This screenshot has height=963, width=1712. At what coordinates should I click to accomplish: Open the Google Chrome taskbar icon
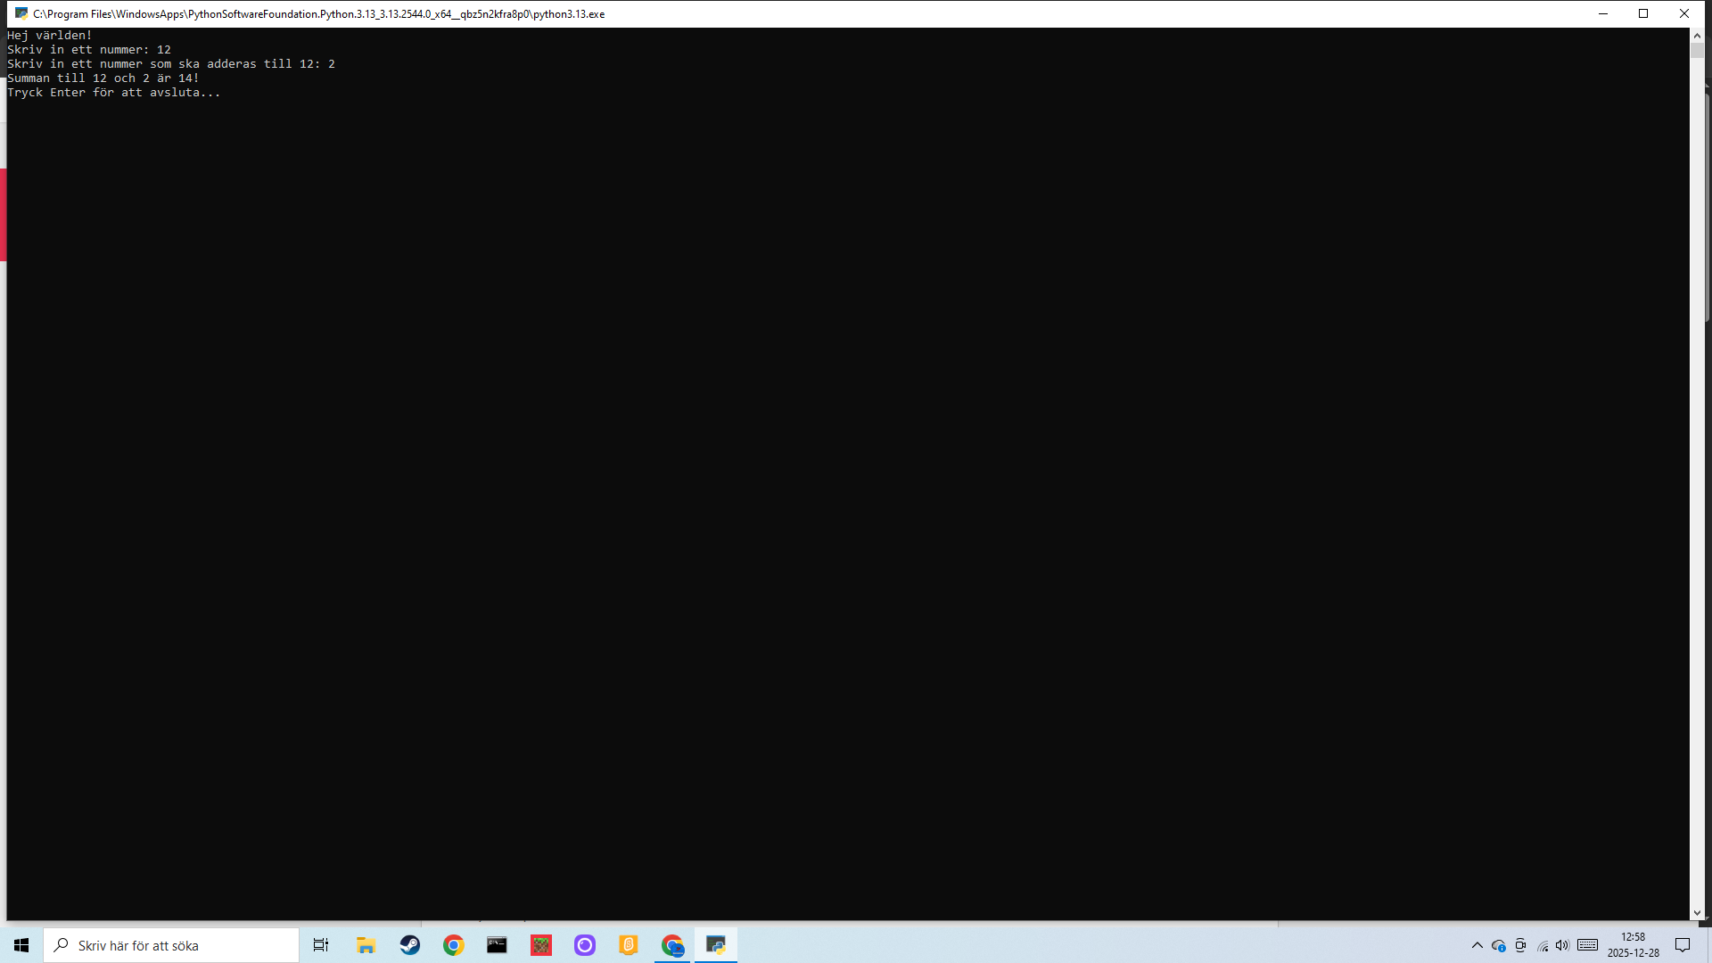[453, 945]
